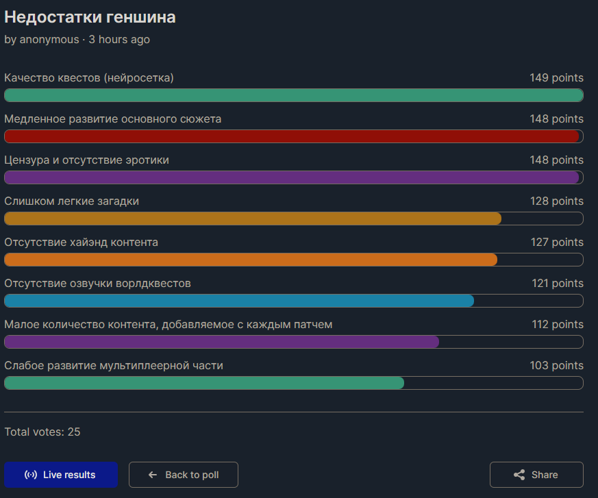Select the Качество квестов option label
This screenshot has width=598, height=498.
coord(89,78)
